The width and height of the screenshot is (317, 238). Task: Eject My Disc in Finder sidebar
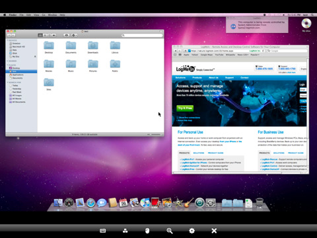pyautogui.click(x=35, y=57)
